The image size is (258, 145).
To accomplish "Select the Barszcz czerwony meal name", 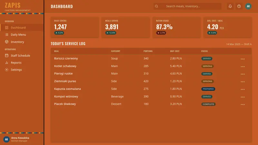I will click(66, 58).
